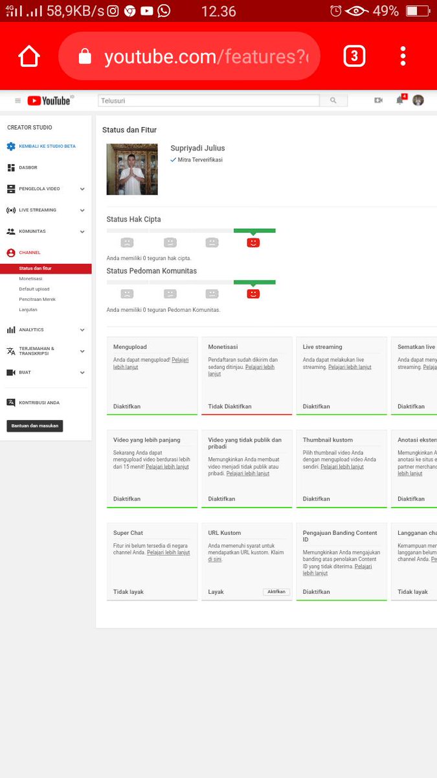The width and height of the screenshot is (437, 778).
Task: Tap the WhatsApp status bar icon
Action: 164,11
